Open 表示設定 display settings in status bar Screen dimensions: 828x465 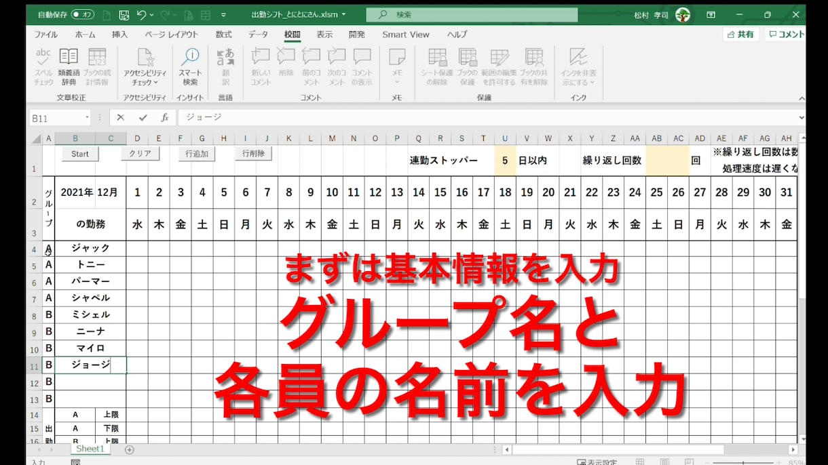point(597,462)
